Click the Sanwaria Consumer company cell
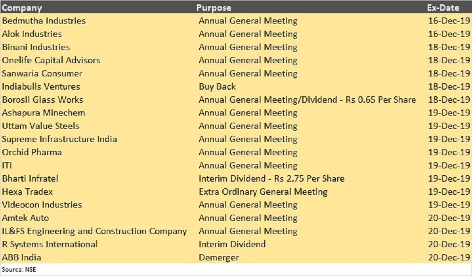Screen dimensions: 472x276 (42, 74)
